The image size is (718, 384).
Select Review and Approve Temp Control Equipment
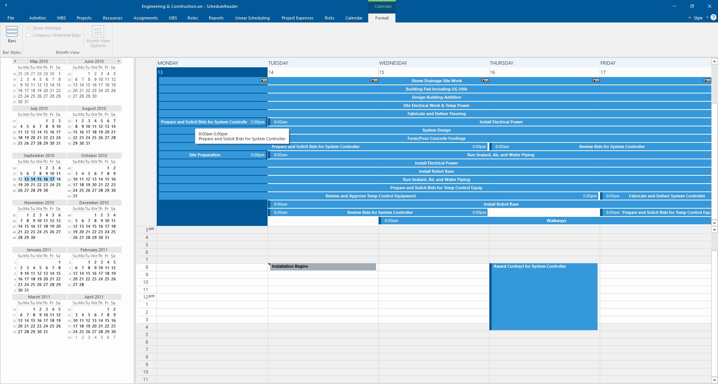click(x=378, y=196)
